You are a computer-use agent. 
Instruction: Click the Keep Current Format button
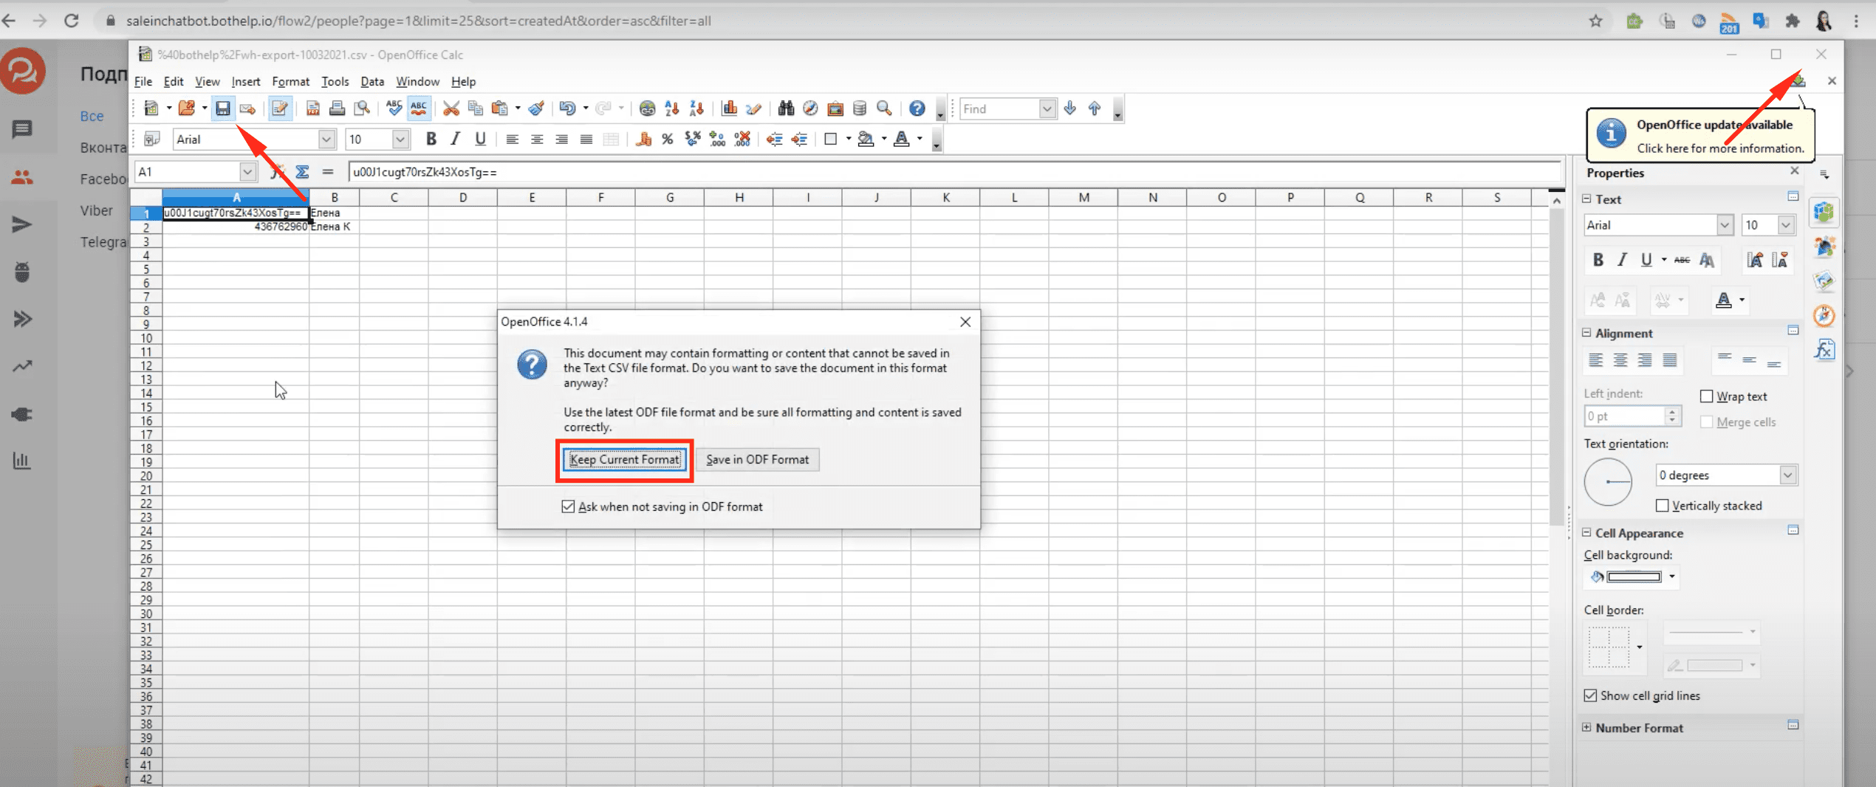point(625,459)
